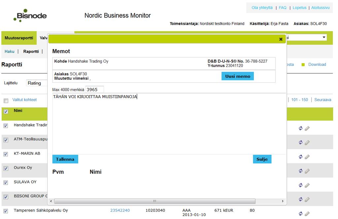Viewport: 338px width, 219px height.
Task: Open the FAQ link
Action: (x=283, y=8)
